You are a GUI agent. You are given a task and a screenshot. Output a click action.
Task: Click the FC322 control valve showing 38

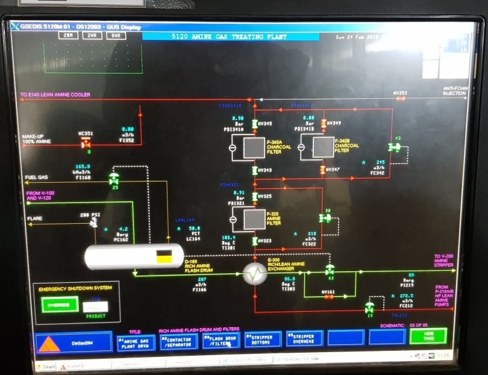[325, 218]
